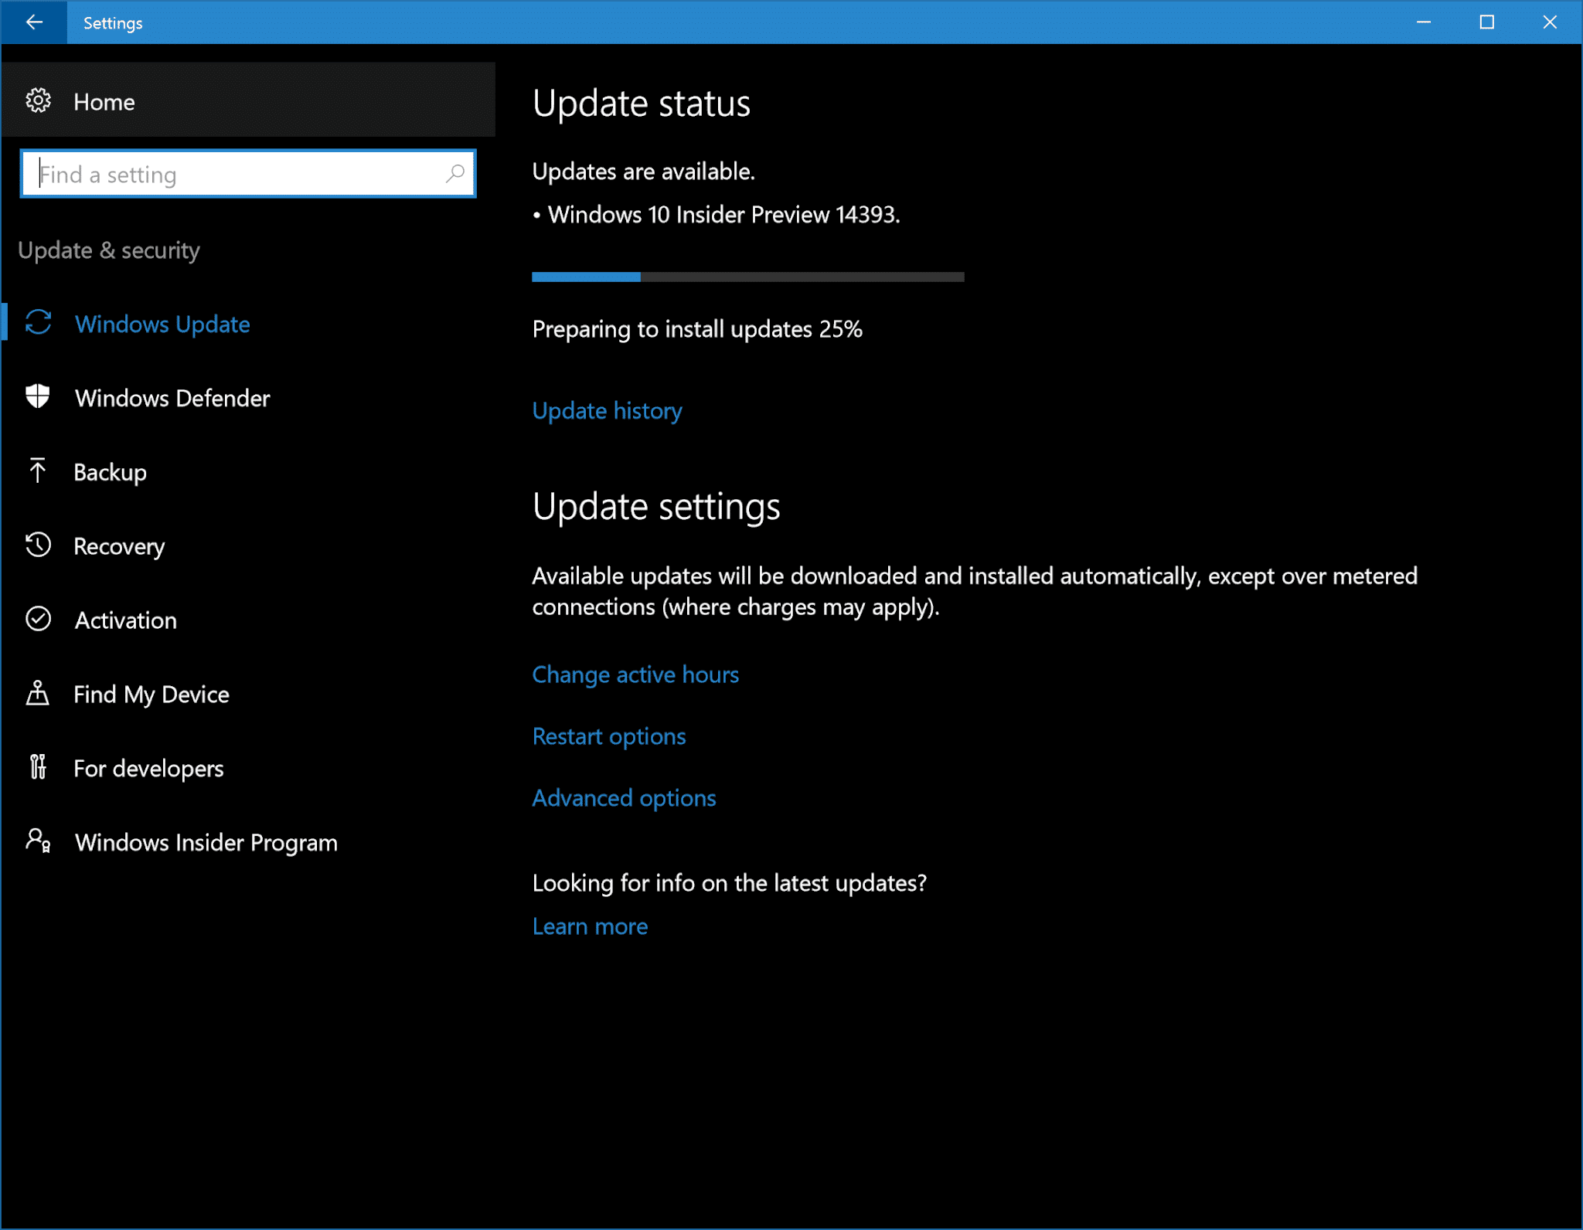Select the Windows Update refresh icon
Viewport: 1583px width, 1230px height.
39,324
